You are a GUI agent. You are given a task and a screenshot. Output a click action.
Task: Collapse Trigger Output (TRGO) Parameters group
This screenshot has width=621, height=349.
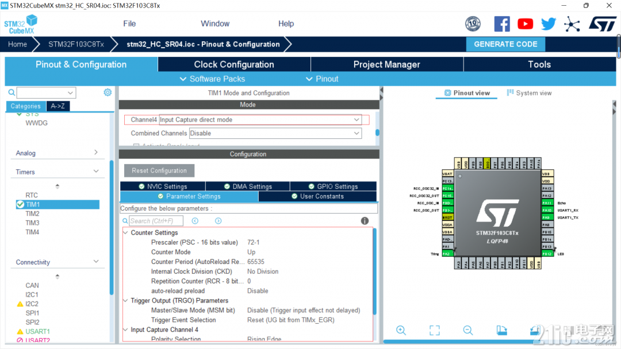tap(125, 301)
